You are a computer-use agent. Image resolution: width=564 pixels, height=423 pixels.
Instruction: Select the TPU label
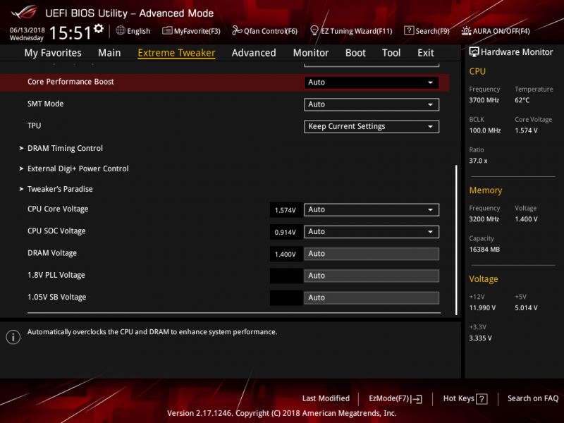click(x=34, y=126)
